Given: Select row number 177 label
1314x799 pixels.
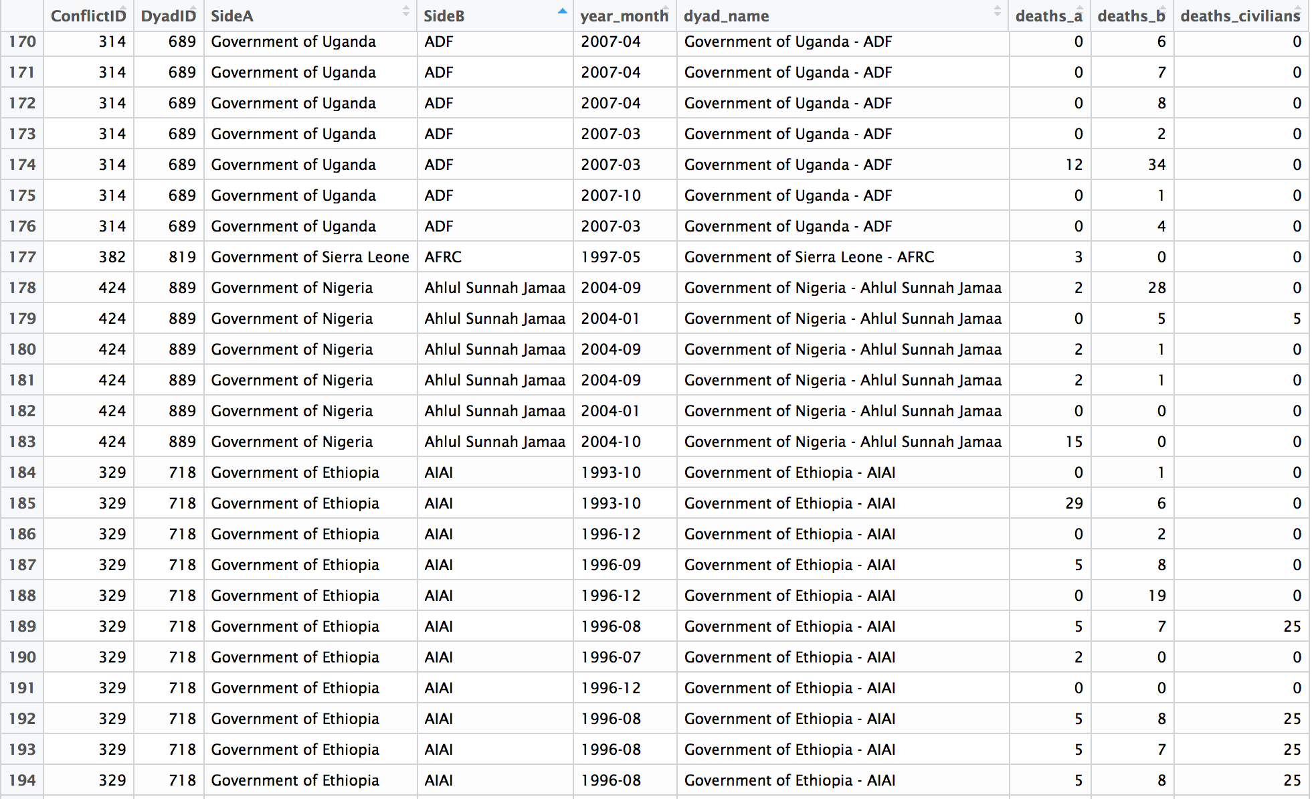Looking at the screenshot, I should (22, 257).
